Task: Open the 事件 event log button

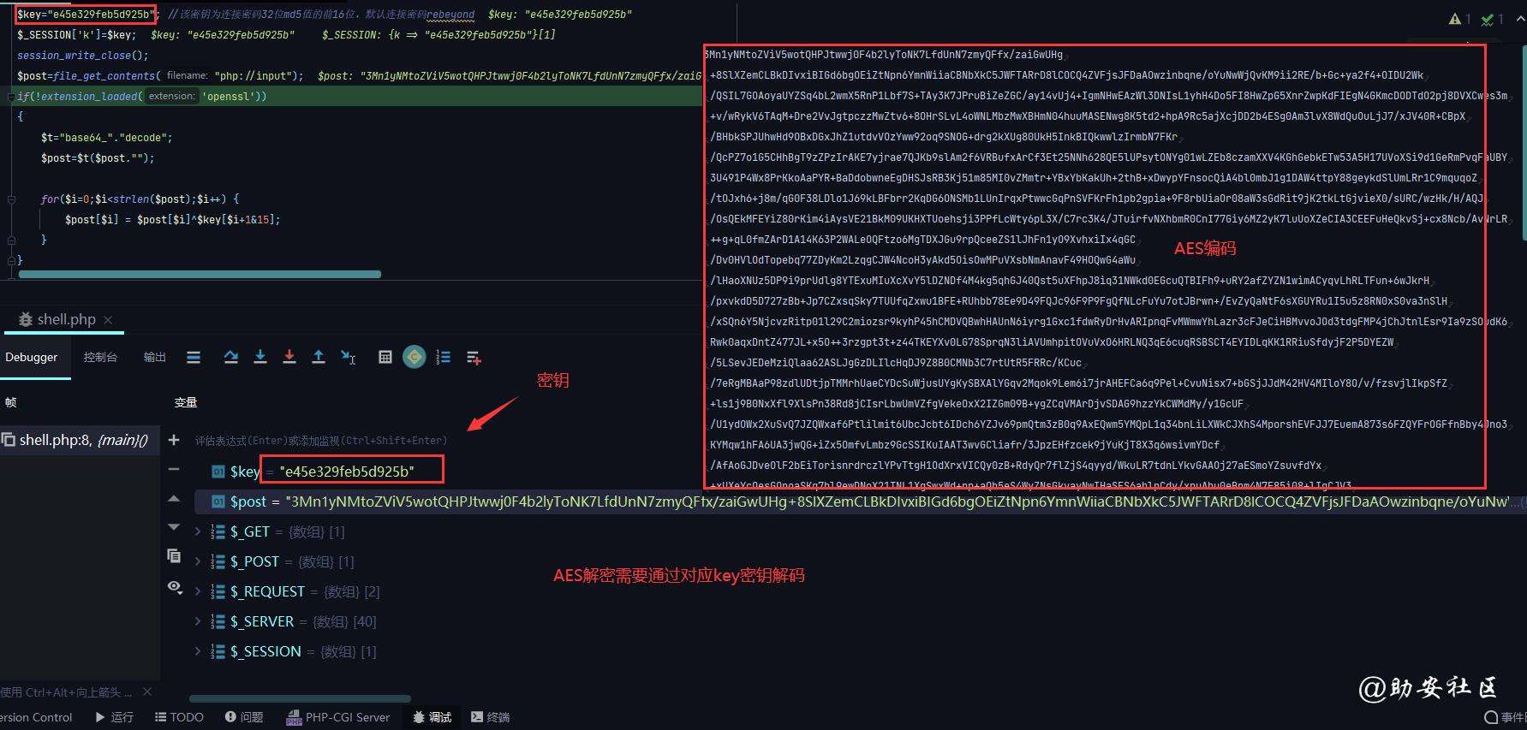Action: [x=1505, y=717]
